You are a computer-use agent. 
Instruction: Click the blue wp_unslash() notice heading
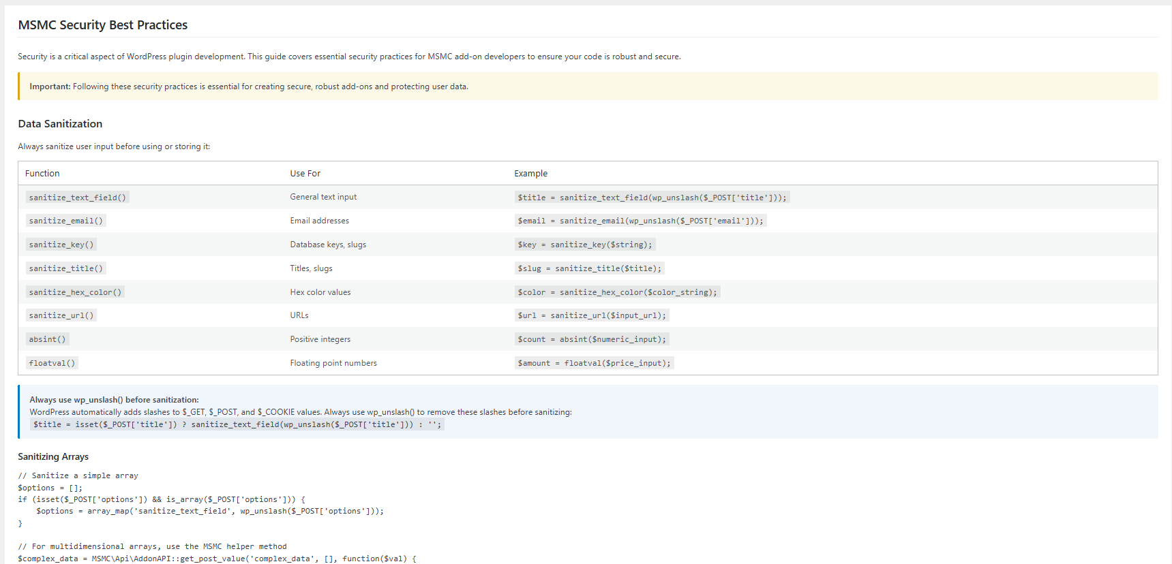114,400
